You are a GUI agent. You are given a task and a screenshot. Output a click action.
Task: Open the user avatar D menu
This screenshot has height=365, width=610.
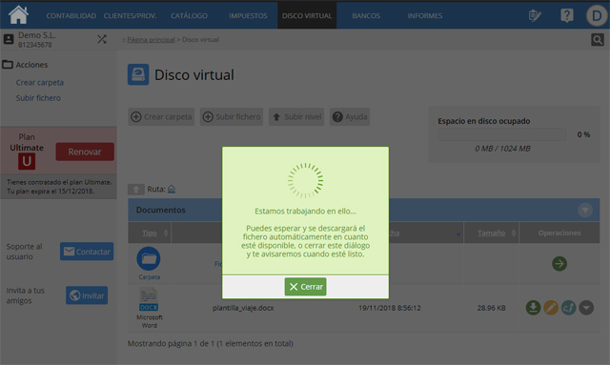coord(597,15)
